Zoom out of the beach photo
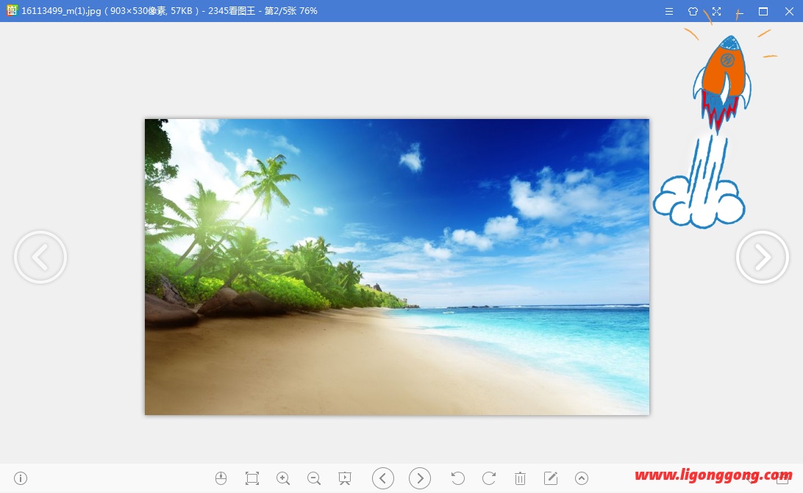803x493 pixels. (314, 478)
